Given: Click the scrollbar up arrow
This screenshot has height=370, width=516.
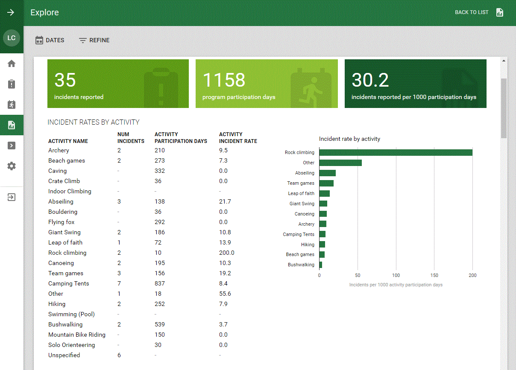Looking at the screenshot, I should coord(504,61).
